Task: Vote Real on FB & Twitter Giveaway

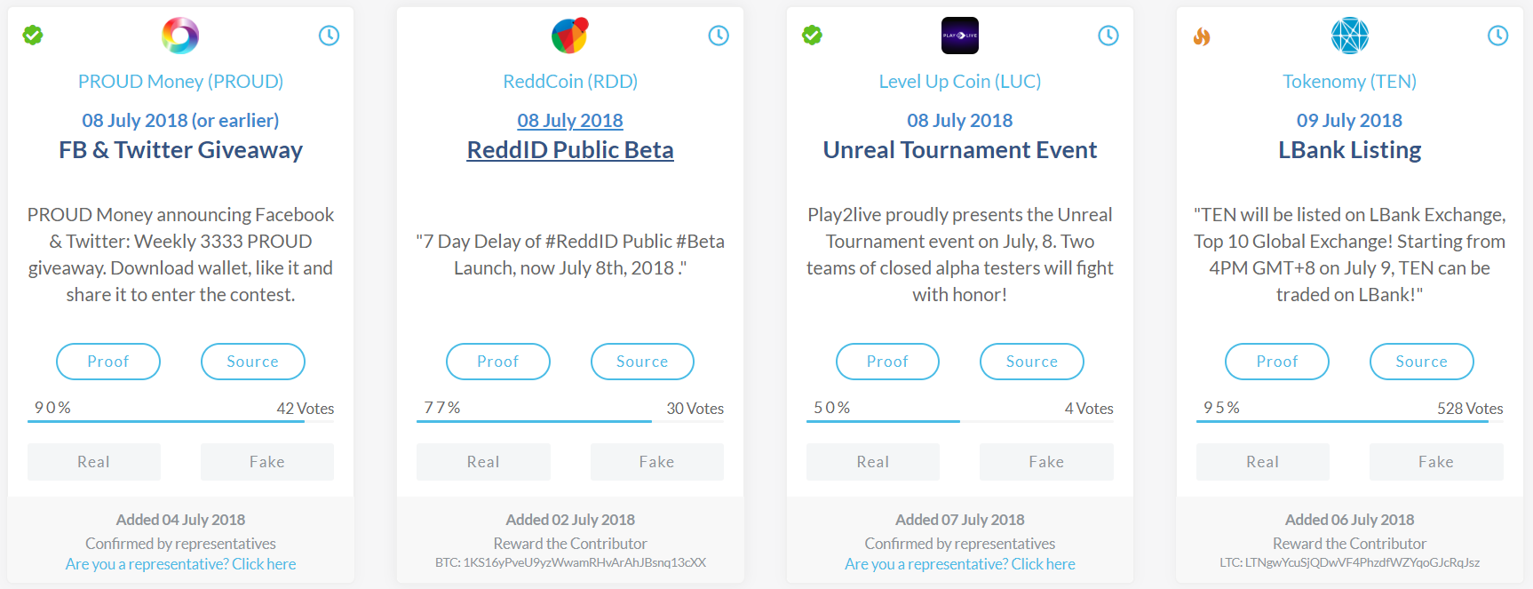Action: (94, 462)
